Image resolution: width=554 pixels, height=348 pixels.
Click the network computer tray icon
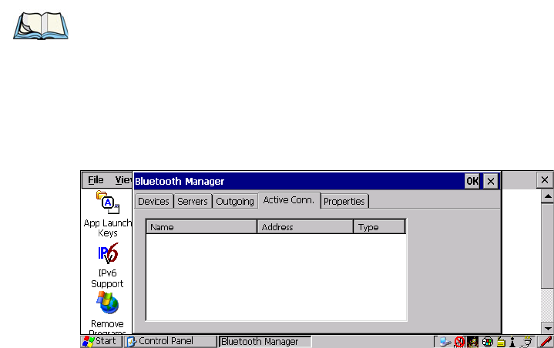coord(445,342)
